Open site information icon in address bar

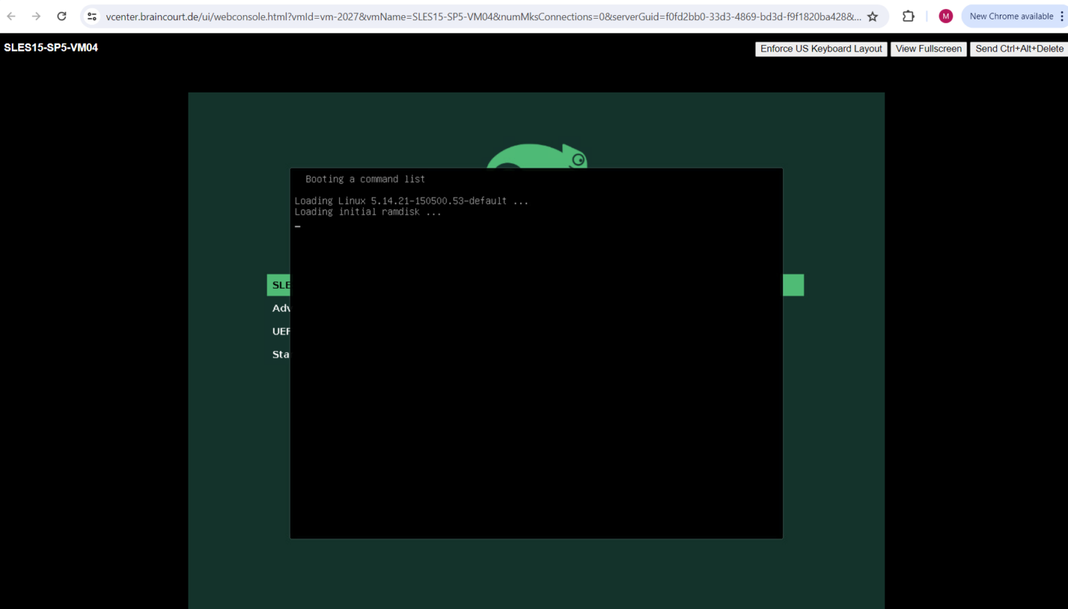[x=91, y=15]
